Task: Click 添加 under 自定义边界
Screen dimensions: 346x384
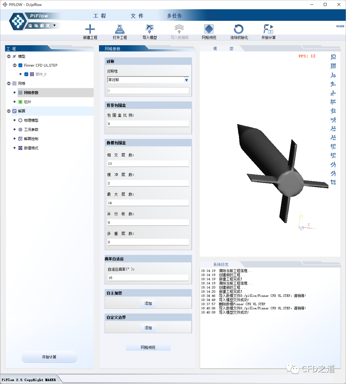Action: (x=148, y=328)
